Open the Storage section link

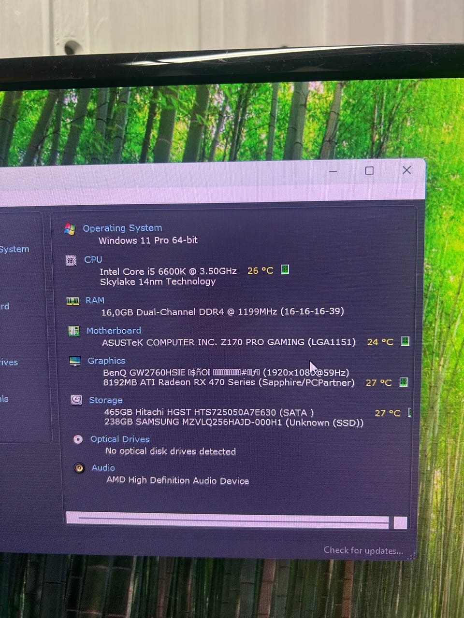pos(105,400)
